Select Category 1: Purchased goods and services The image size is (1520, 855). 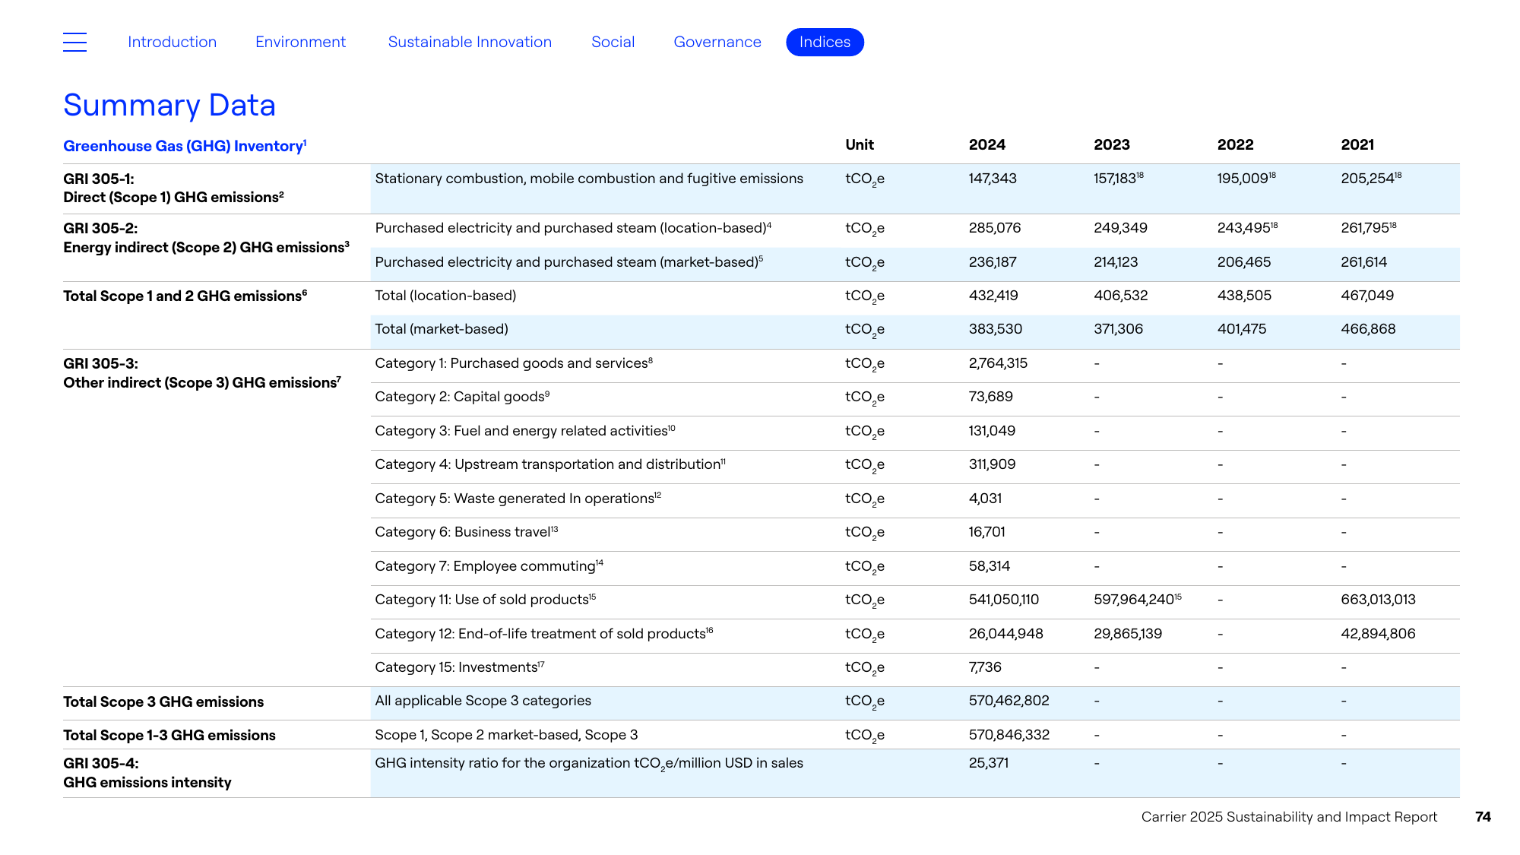pyautogui.click(x=514, y=363)
